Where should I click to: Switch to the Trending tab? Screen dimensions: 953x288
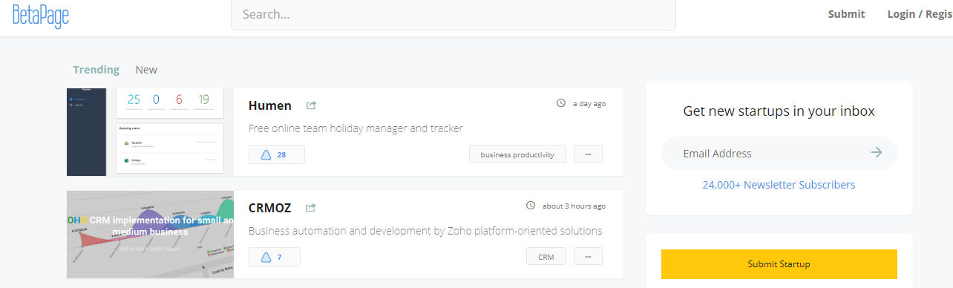coord(96,70)
